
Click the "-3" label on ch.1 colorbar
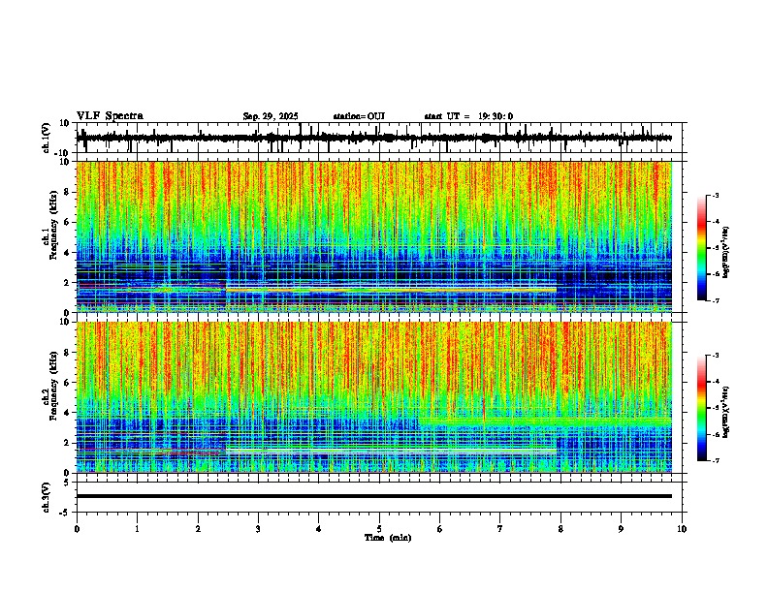715,195
